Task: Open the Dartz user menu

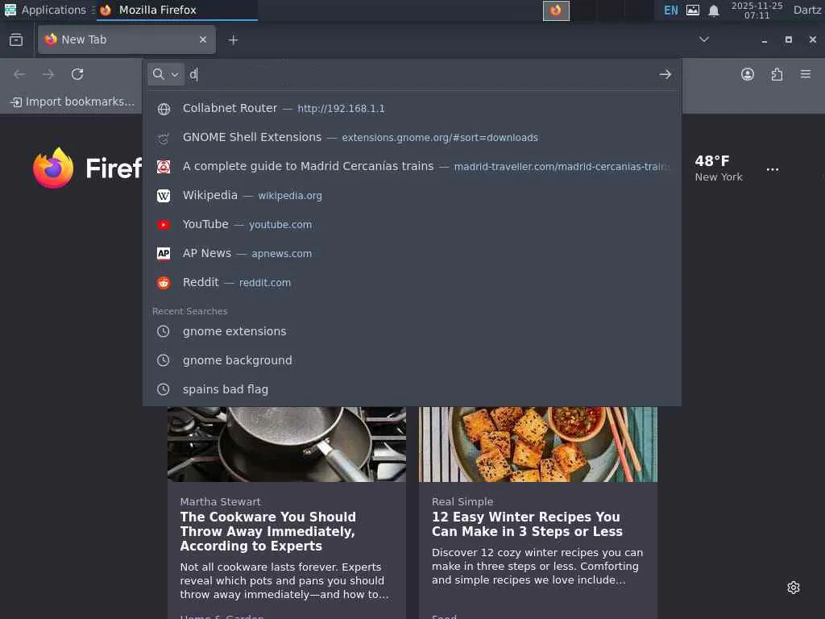Action: [x=807, y=10]
